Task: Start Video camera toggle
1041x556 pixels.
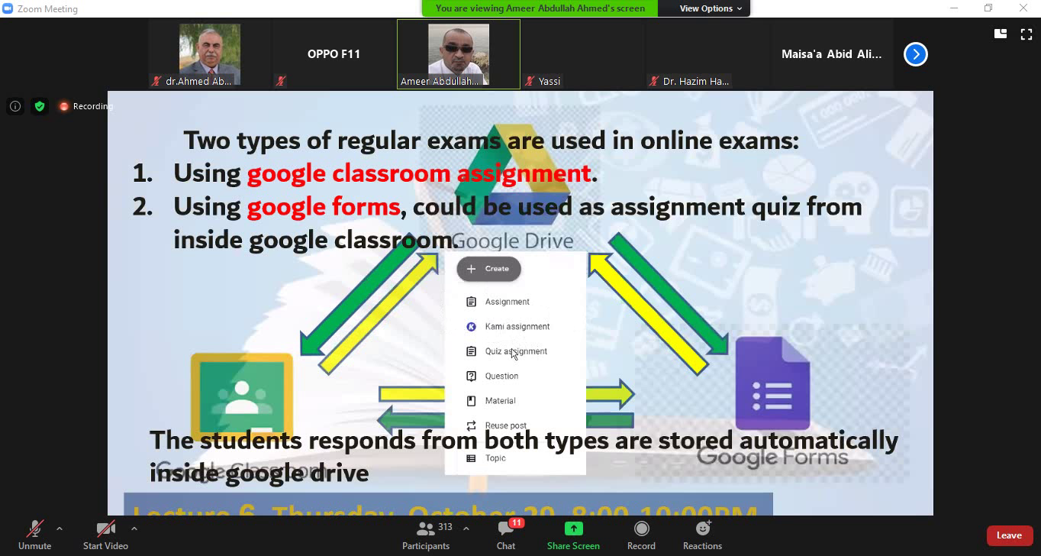Action: [x=105, y=535]
